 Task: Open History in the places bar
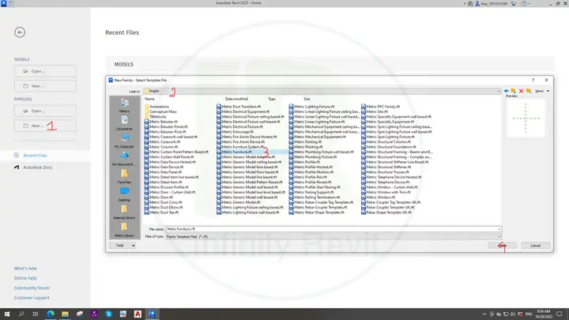coord(124,106)
